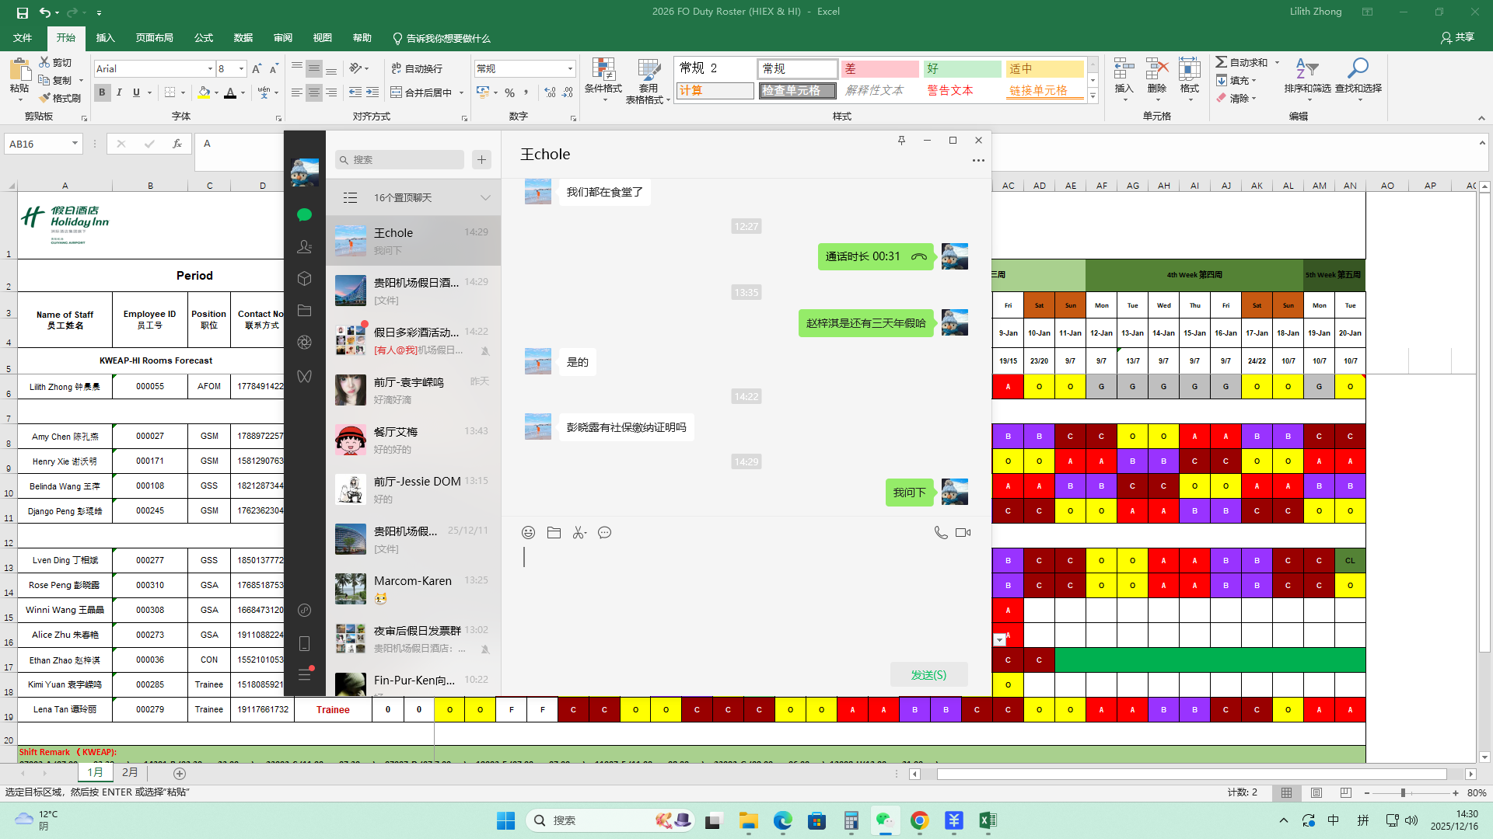Screen dimensions: 1493x839
Task: Open the 插入 ribbon tab
Action: coord(105,38)
